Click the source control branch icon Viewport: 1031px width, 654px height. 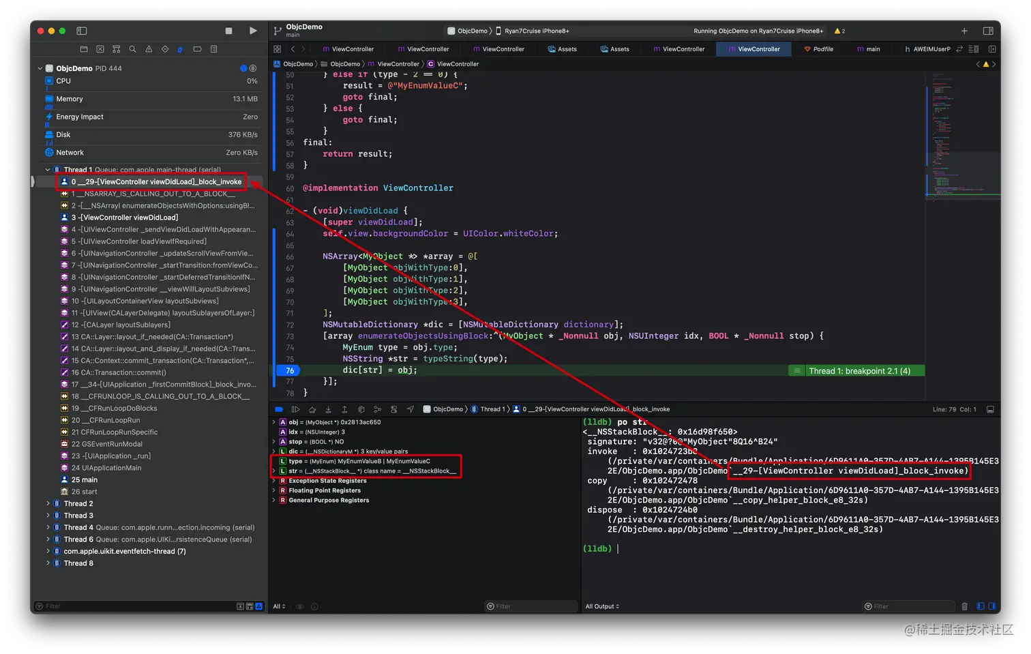click(x=278, y=31)
